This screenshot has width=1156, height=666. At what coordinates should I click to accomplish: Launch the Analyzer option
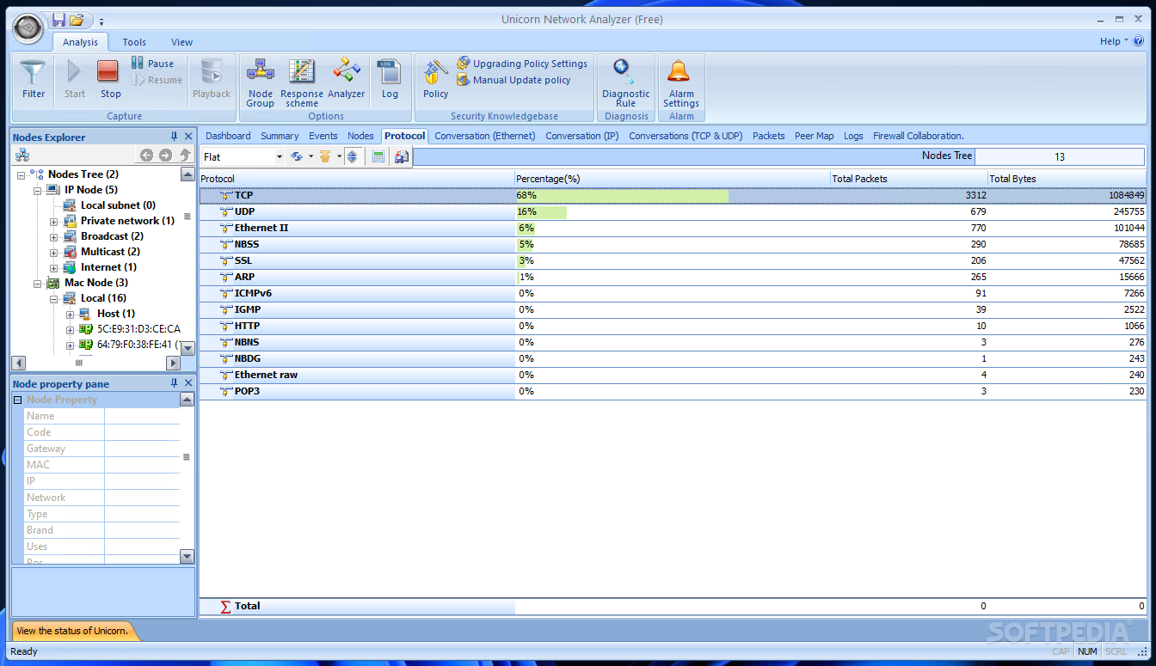click(x=347, y=80)
